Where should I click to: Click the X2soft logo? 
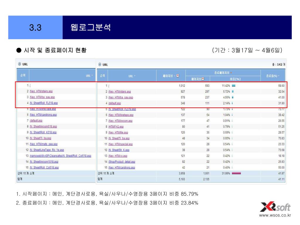[275, 207]
